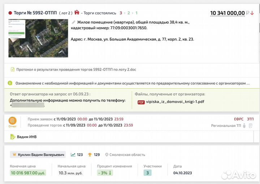Expand the truncated Ознакомление notice text
260x184 pixels.
click(247, 83)
